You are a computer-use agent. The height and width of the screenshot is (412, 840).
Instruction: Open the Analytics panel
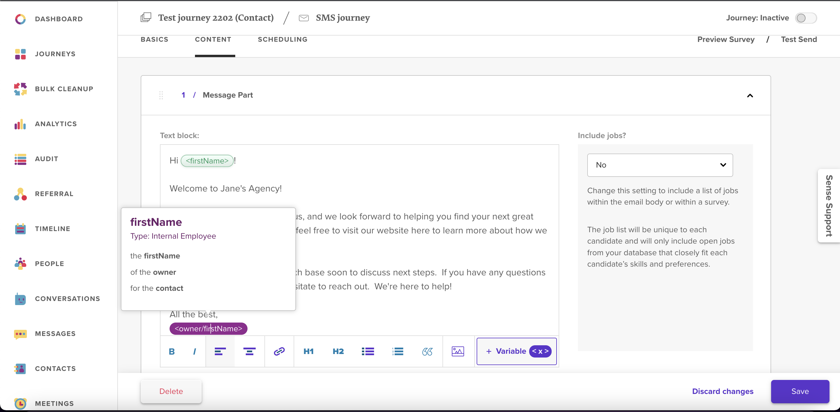56,124
